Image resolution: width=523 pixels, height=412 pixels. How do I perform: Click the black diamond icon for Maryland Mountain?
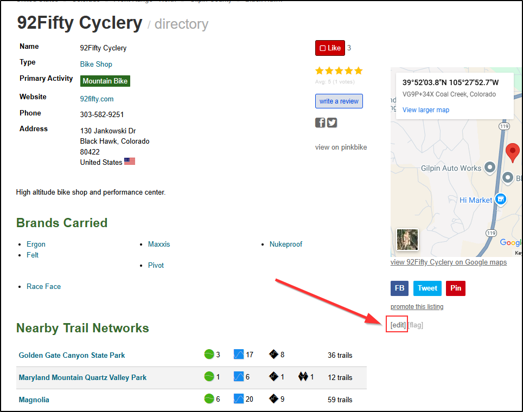point(273,376)
